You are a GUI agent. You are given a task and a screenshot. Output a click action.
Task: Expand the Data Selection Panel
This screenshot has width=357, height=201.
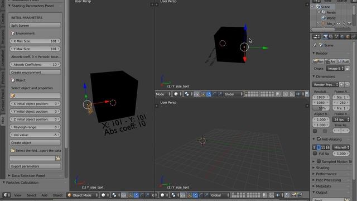9,175
